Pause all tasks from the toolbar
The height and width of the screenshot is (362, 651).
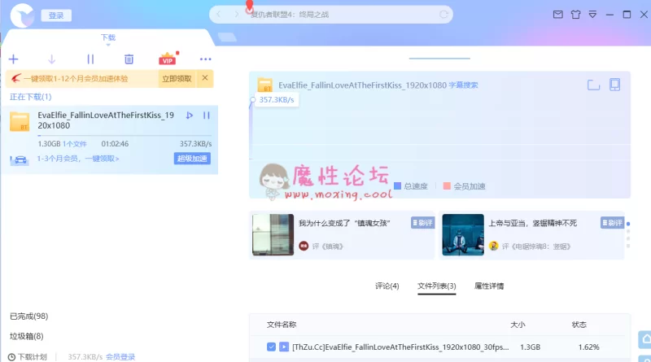[x=90, y=59]
